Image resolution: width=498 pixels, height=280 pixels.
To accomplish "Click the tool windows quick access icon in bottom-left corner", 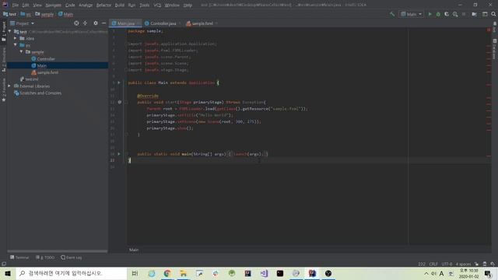I will 3,264.
